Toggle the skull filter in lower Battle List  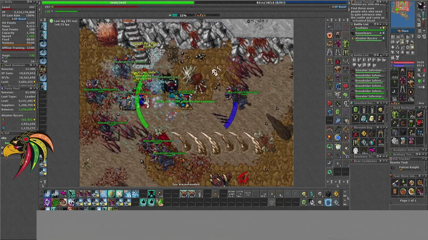pos(364,65)
